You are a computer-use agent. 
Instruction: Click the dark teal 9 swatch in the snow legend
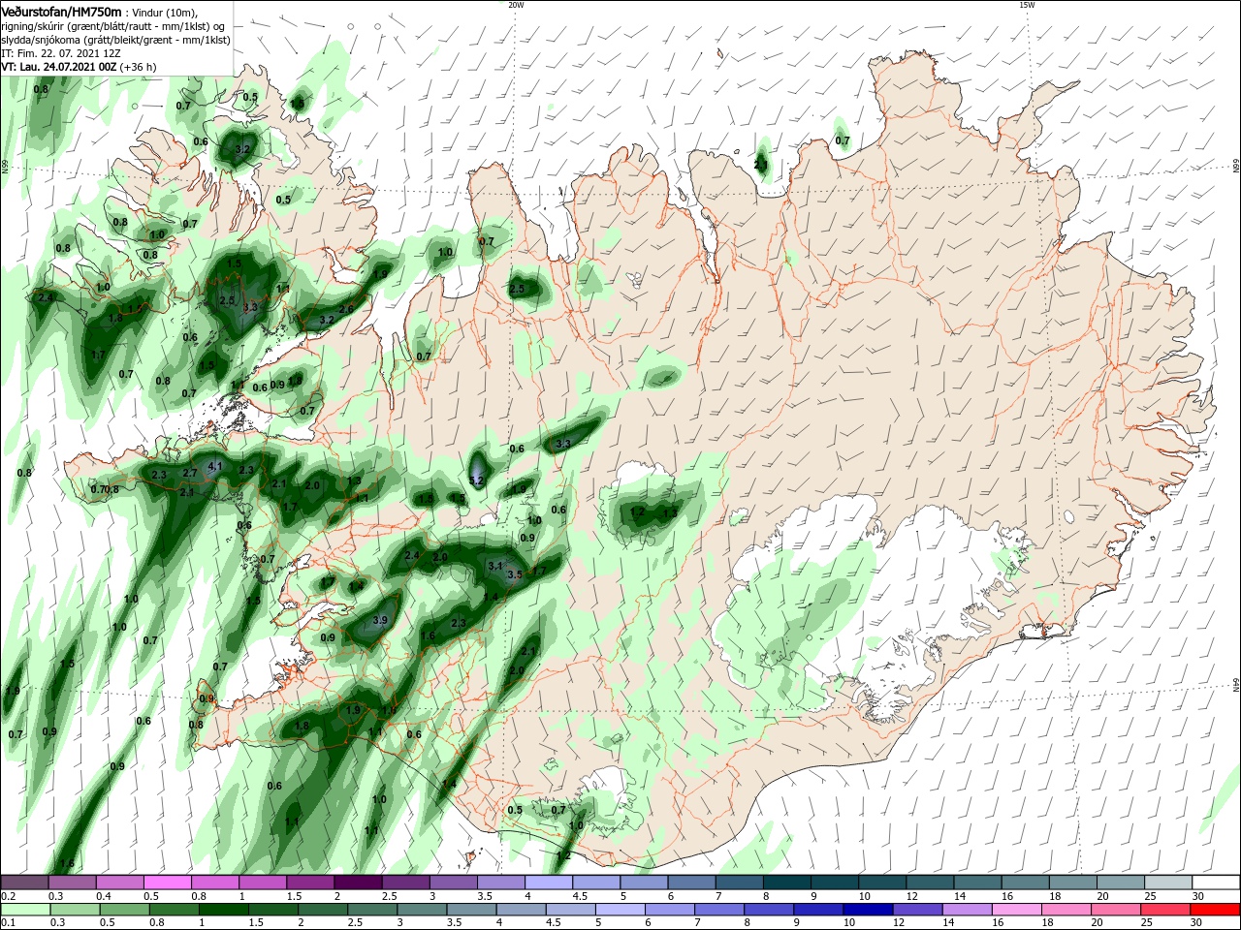(834, 883)
